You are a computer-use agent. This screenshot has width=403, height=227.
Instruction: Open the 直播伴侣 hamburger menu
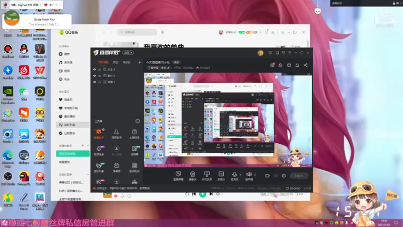pyautogui.click(x=290, y=53)
